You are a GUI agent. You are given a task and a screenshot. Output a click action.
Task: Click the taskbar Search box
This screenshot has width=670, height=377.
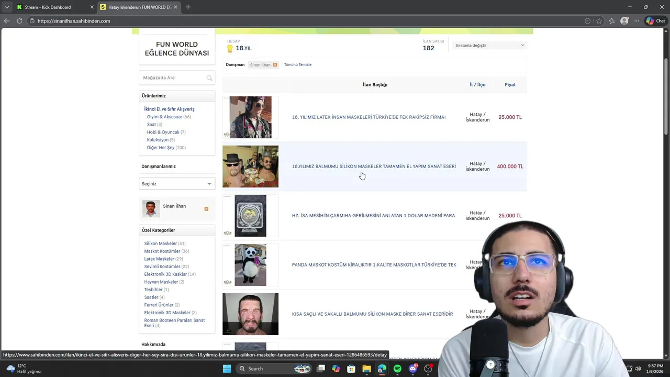tap(274, 369)
